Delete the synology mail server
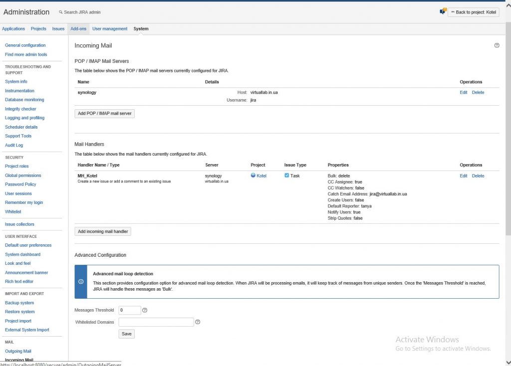Viewport: 511px width, 366px height. click(478, 92)
